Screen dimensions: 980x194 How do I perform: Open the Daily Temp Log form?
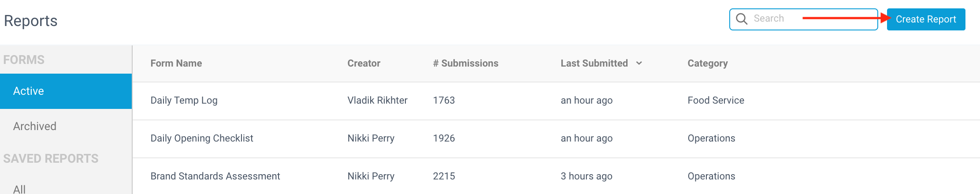point(184,101)
